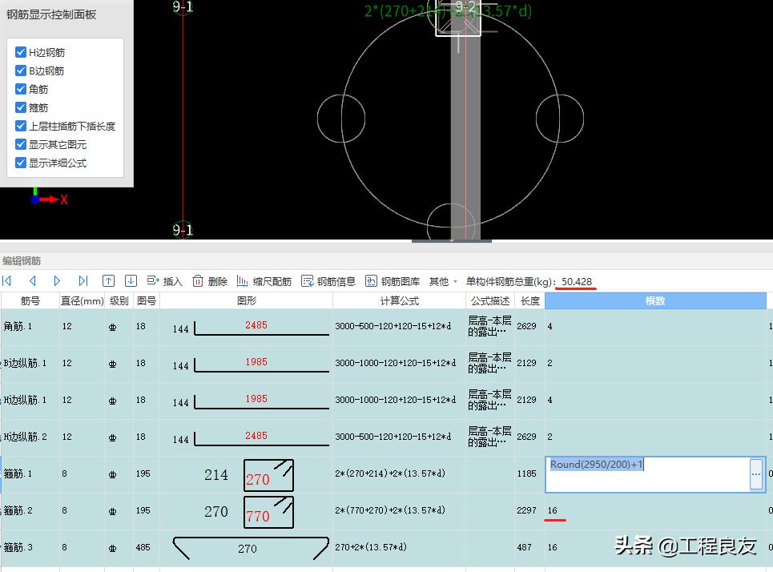Go to next rebar record

click(57, 281)
